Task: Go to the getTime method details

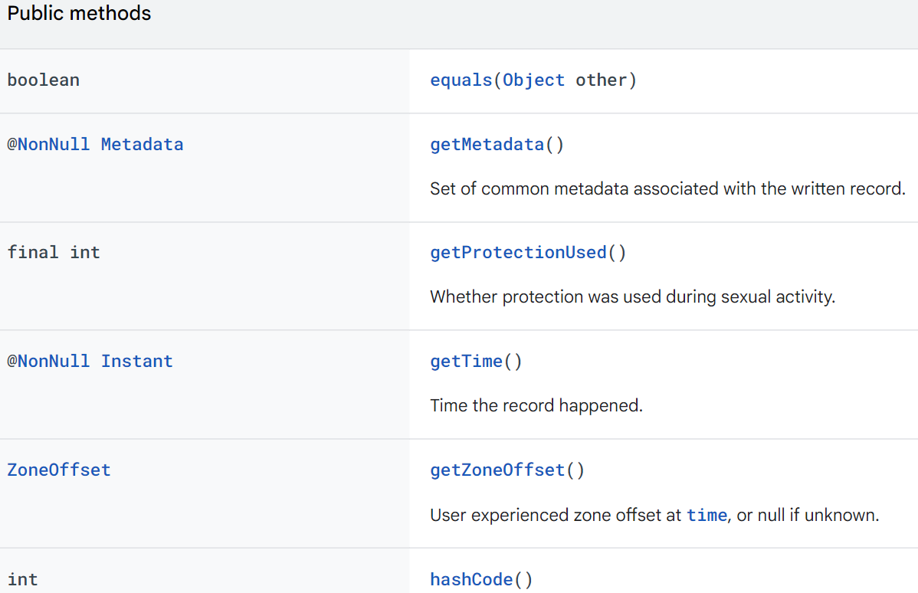Action: coord(467,361)
